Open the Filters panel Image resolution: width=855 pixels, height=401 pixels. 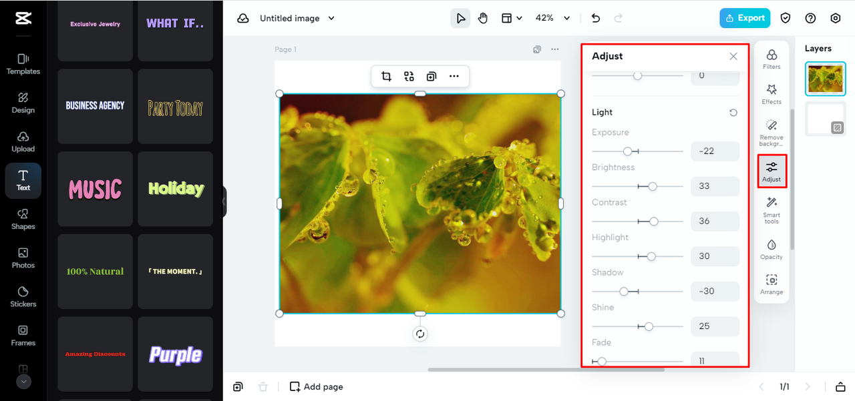click(772, 59)
